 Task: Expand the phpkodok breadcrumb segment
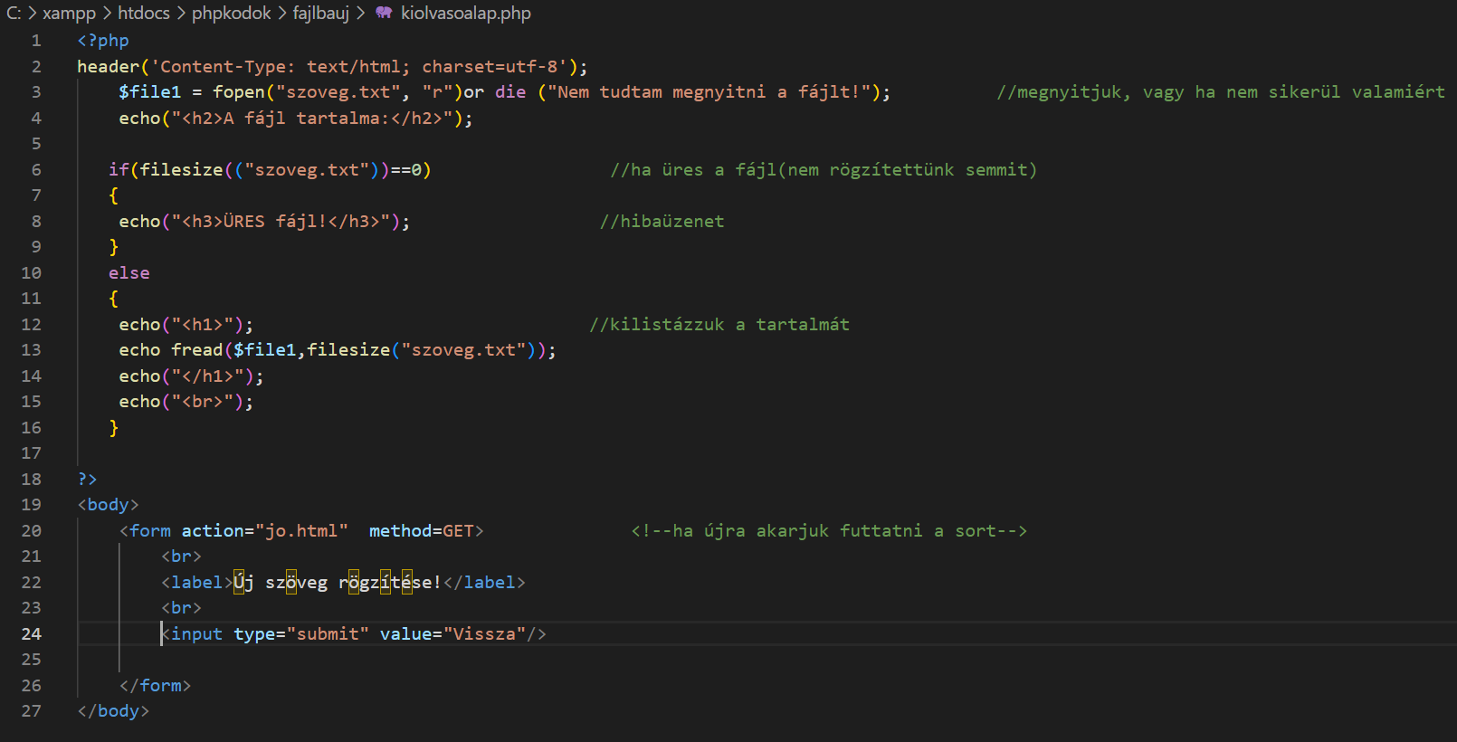[231, 14]
